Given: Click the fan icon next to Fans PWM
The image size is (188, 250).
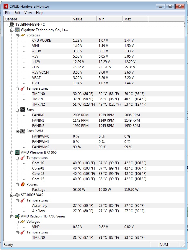Looking at the screenshot, I should [23, 131].
